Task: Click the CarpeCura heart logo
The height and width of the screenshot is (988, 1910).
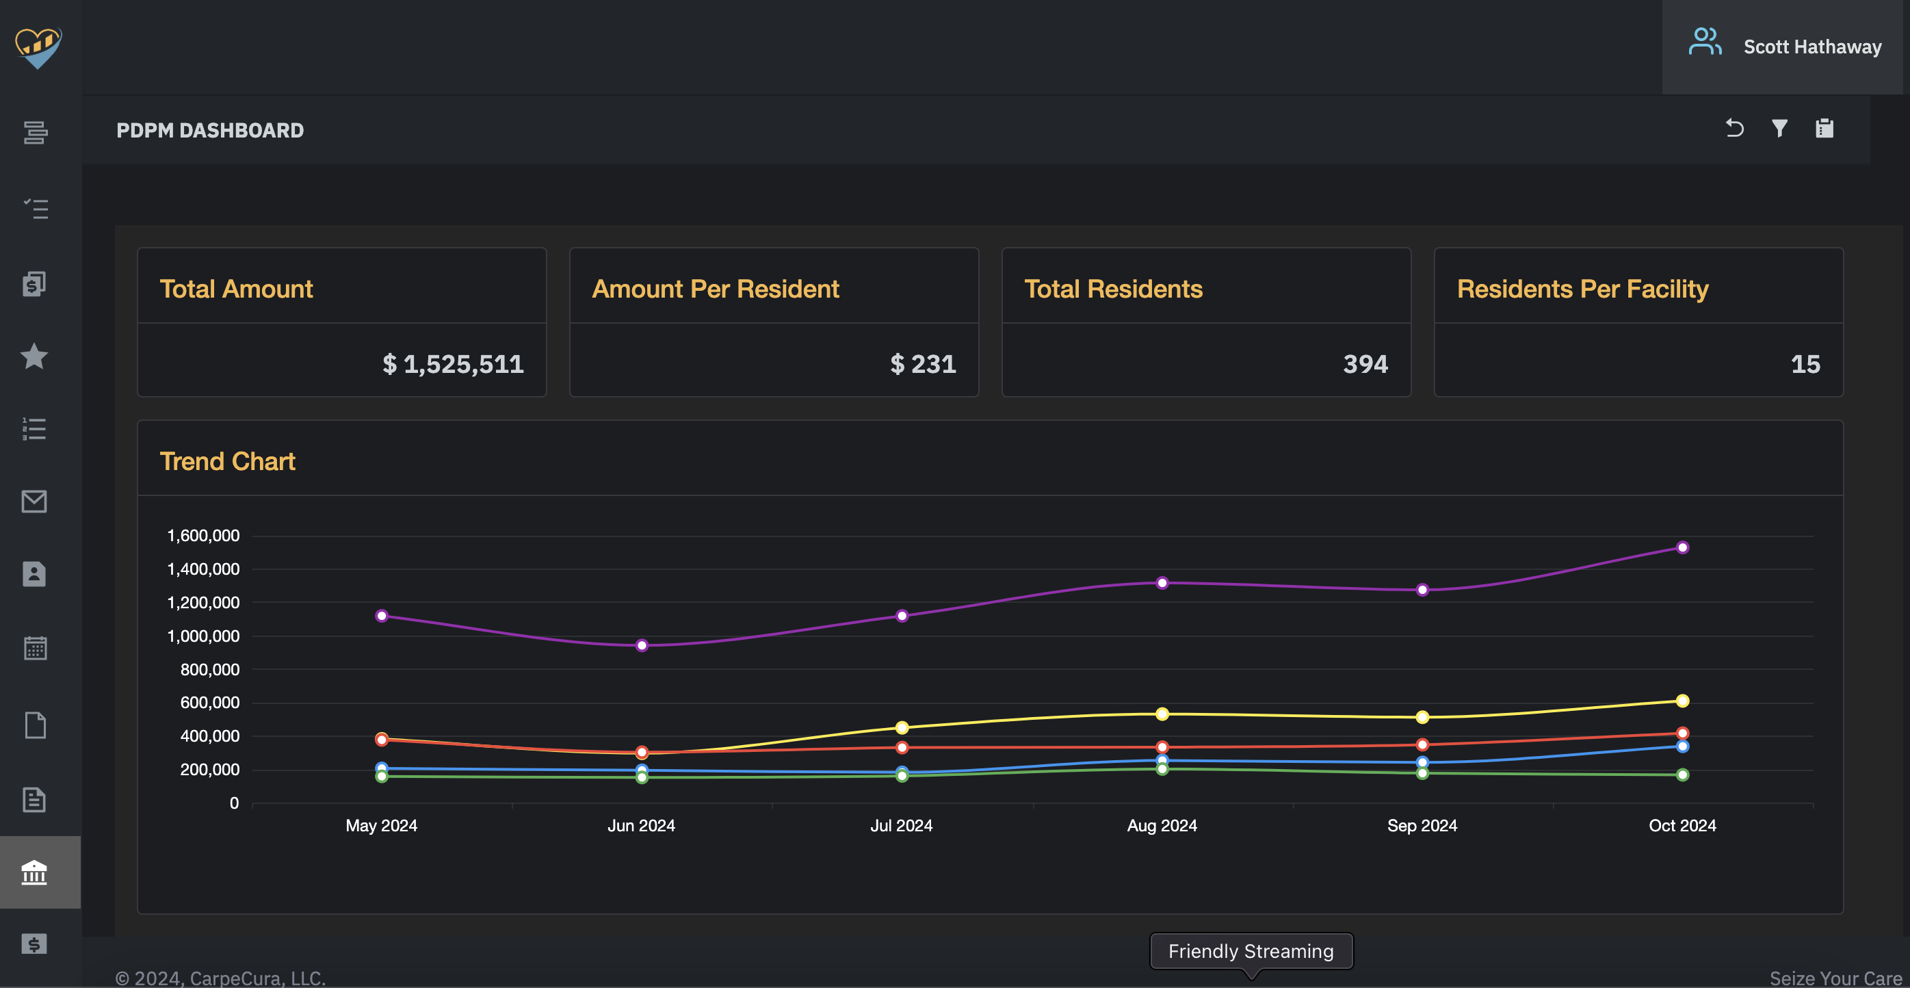Action: (38, 47)
